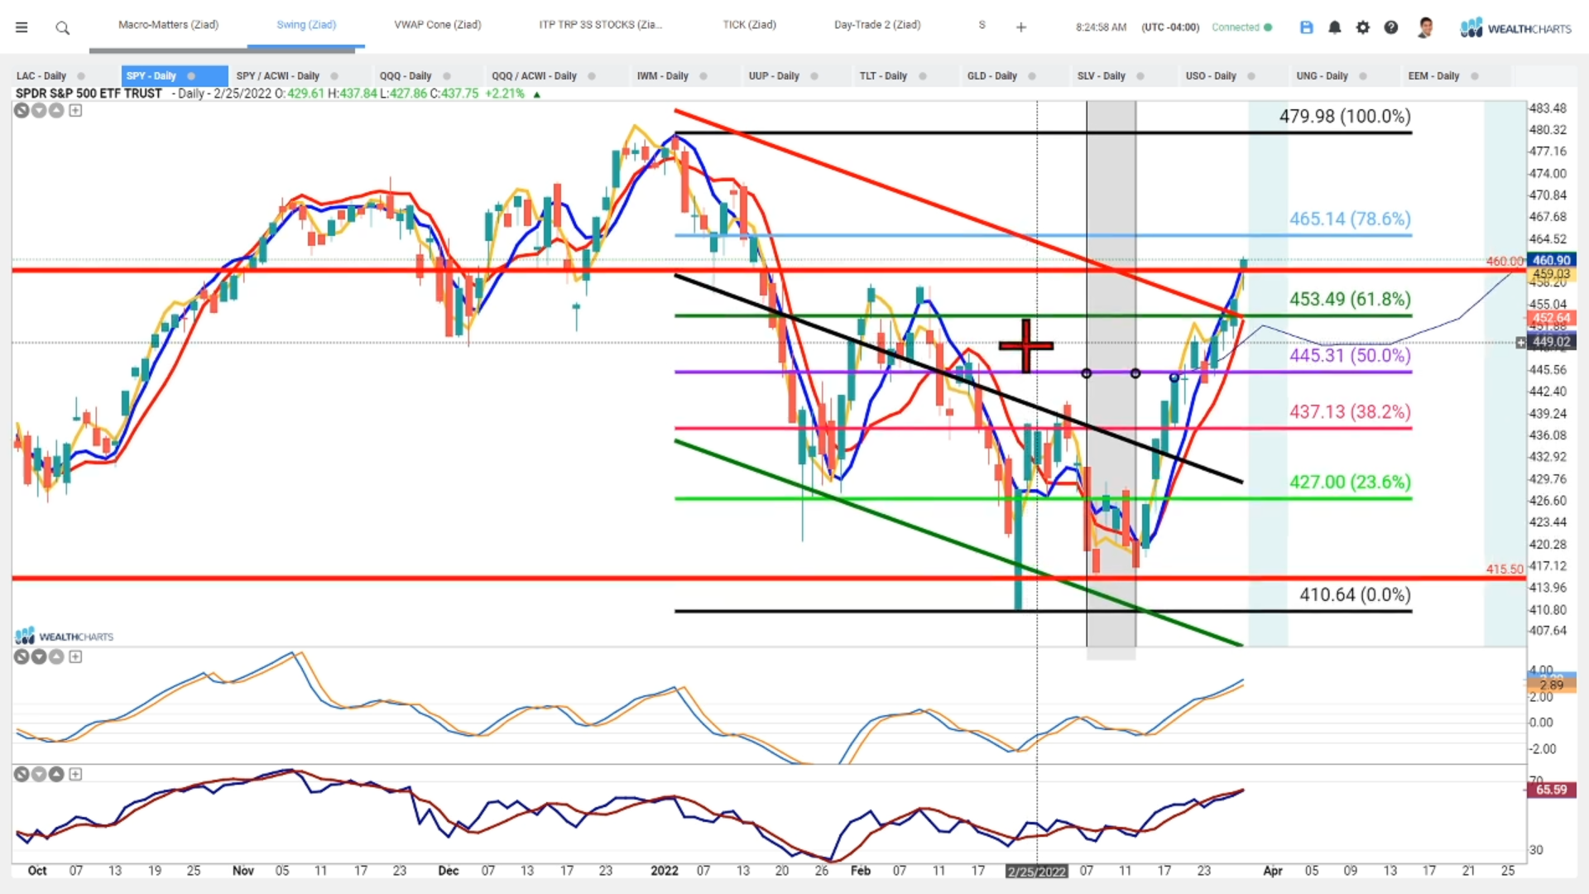Open the SLV - Daily chart tab

click(x=1101, y=75)
